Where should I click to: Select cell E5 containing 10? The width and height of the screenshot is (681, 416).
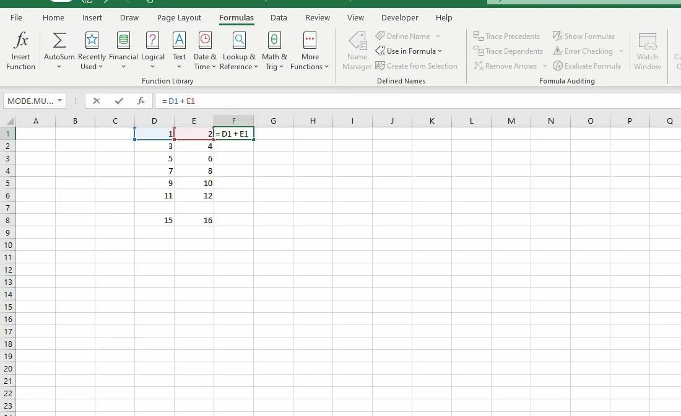(x=194, y=183)
